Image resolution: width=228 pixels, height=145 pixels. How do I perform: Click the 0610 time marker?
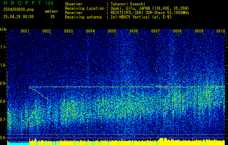[x=221, y=31]
